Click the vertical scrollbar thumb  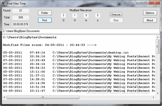coord(158,46)
